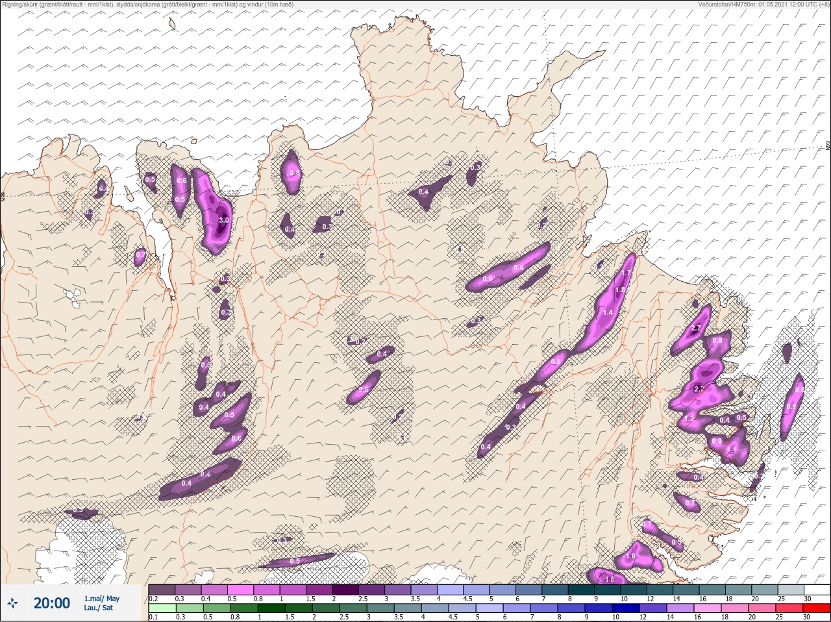This screenshot has height=622, width=831.
Task: Click the 1.1 precipitation value on the map
Action: pos(732,450)
